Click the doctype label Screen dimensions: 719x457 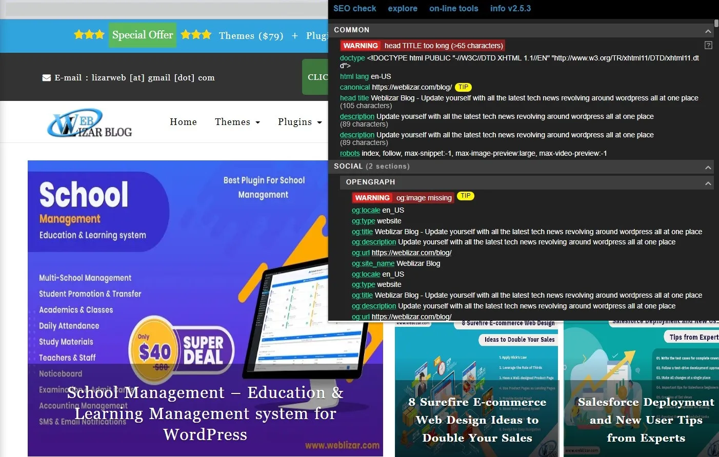tap(352, 58)
